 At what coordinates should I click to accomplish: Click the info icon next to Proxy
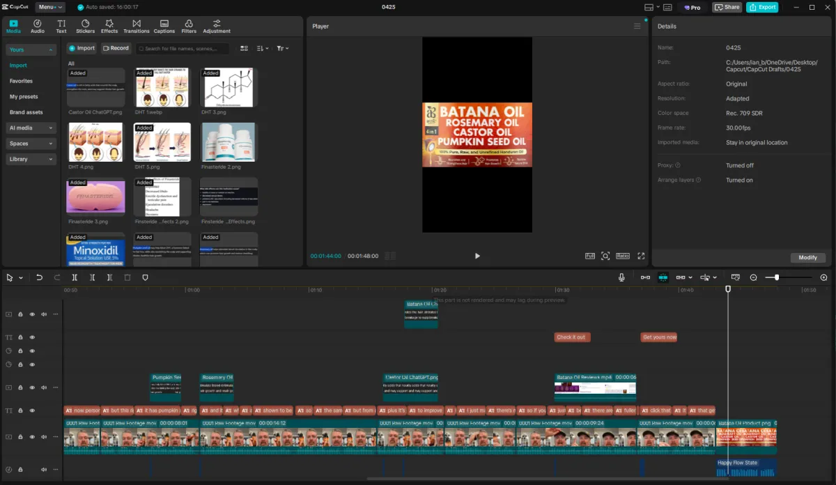(678, 166)
